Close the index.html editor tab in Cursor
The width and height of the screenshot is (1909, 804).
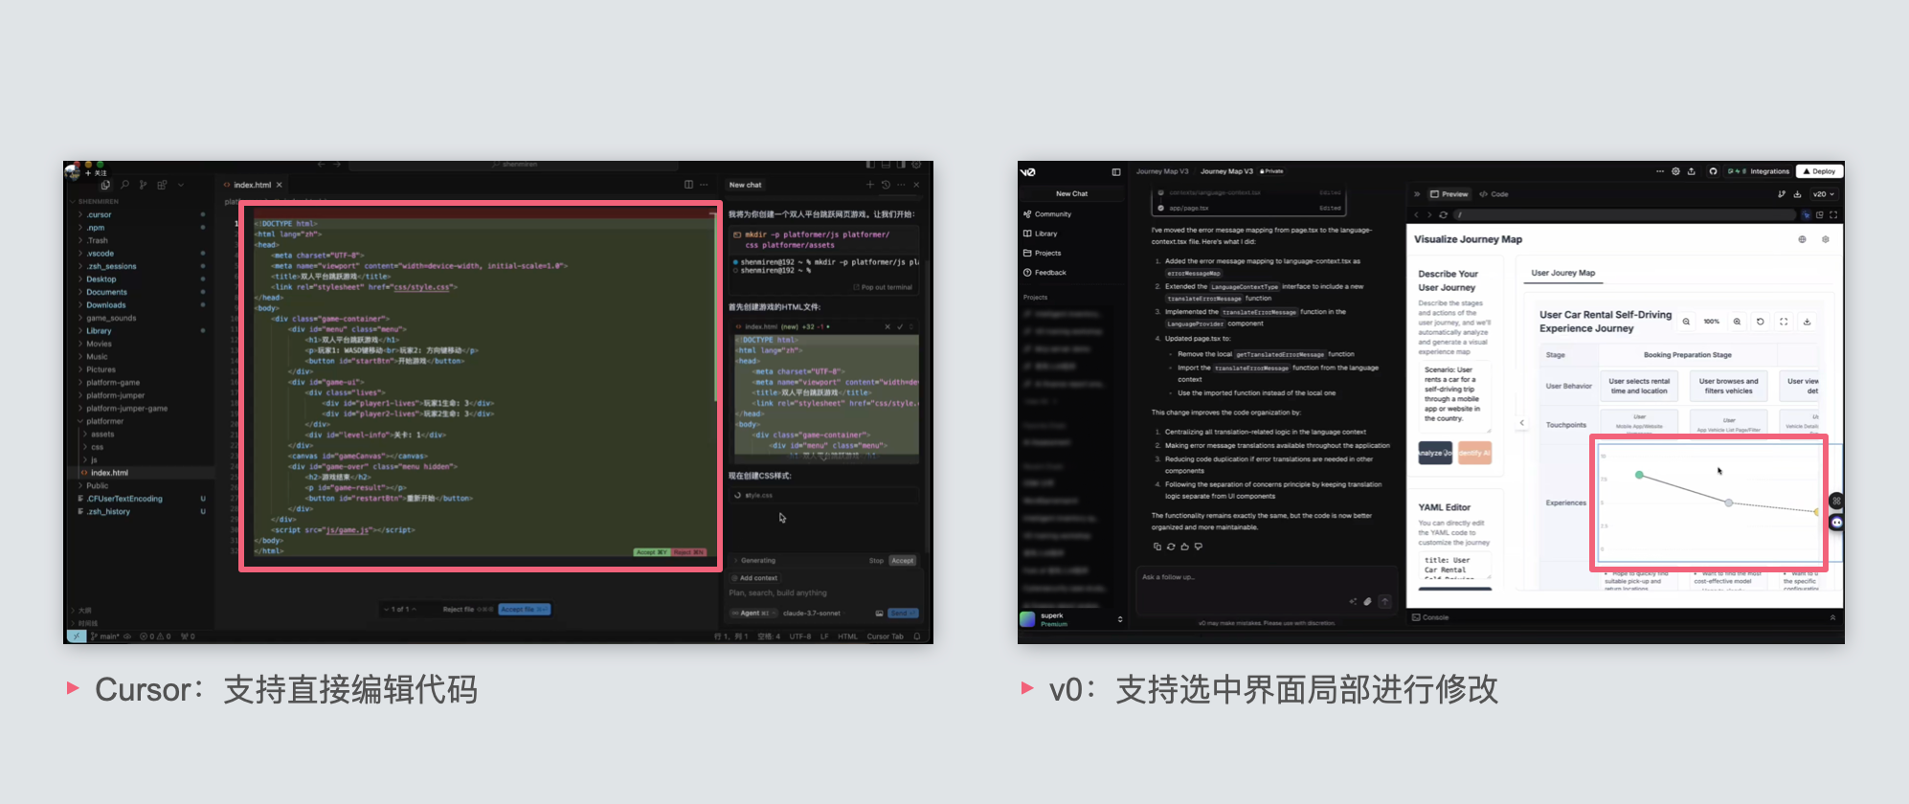[x=280, y=185]
